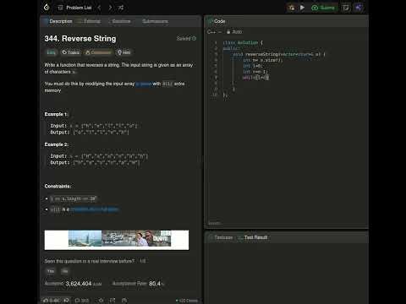
Task: Share the problem via share icon
Action: pyautogui.click(x=112, y=301)
